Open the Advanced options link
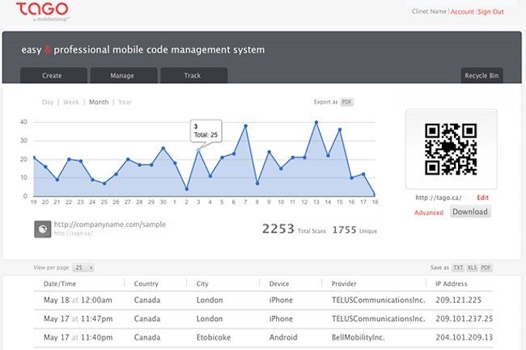The image size is (526, 350). [429, 213]
